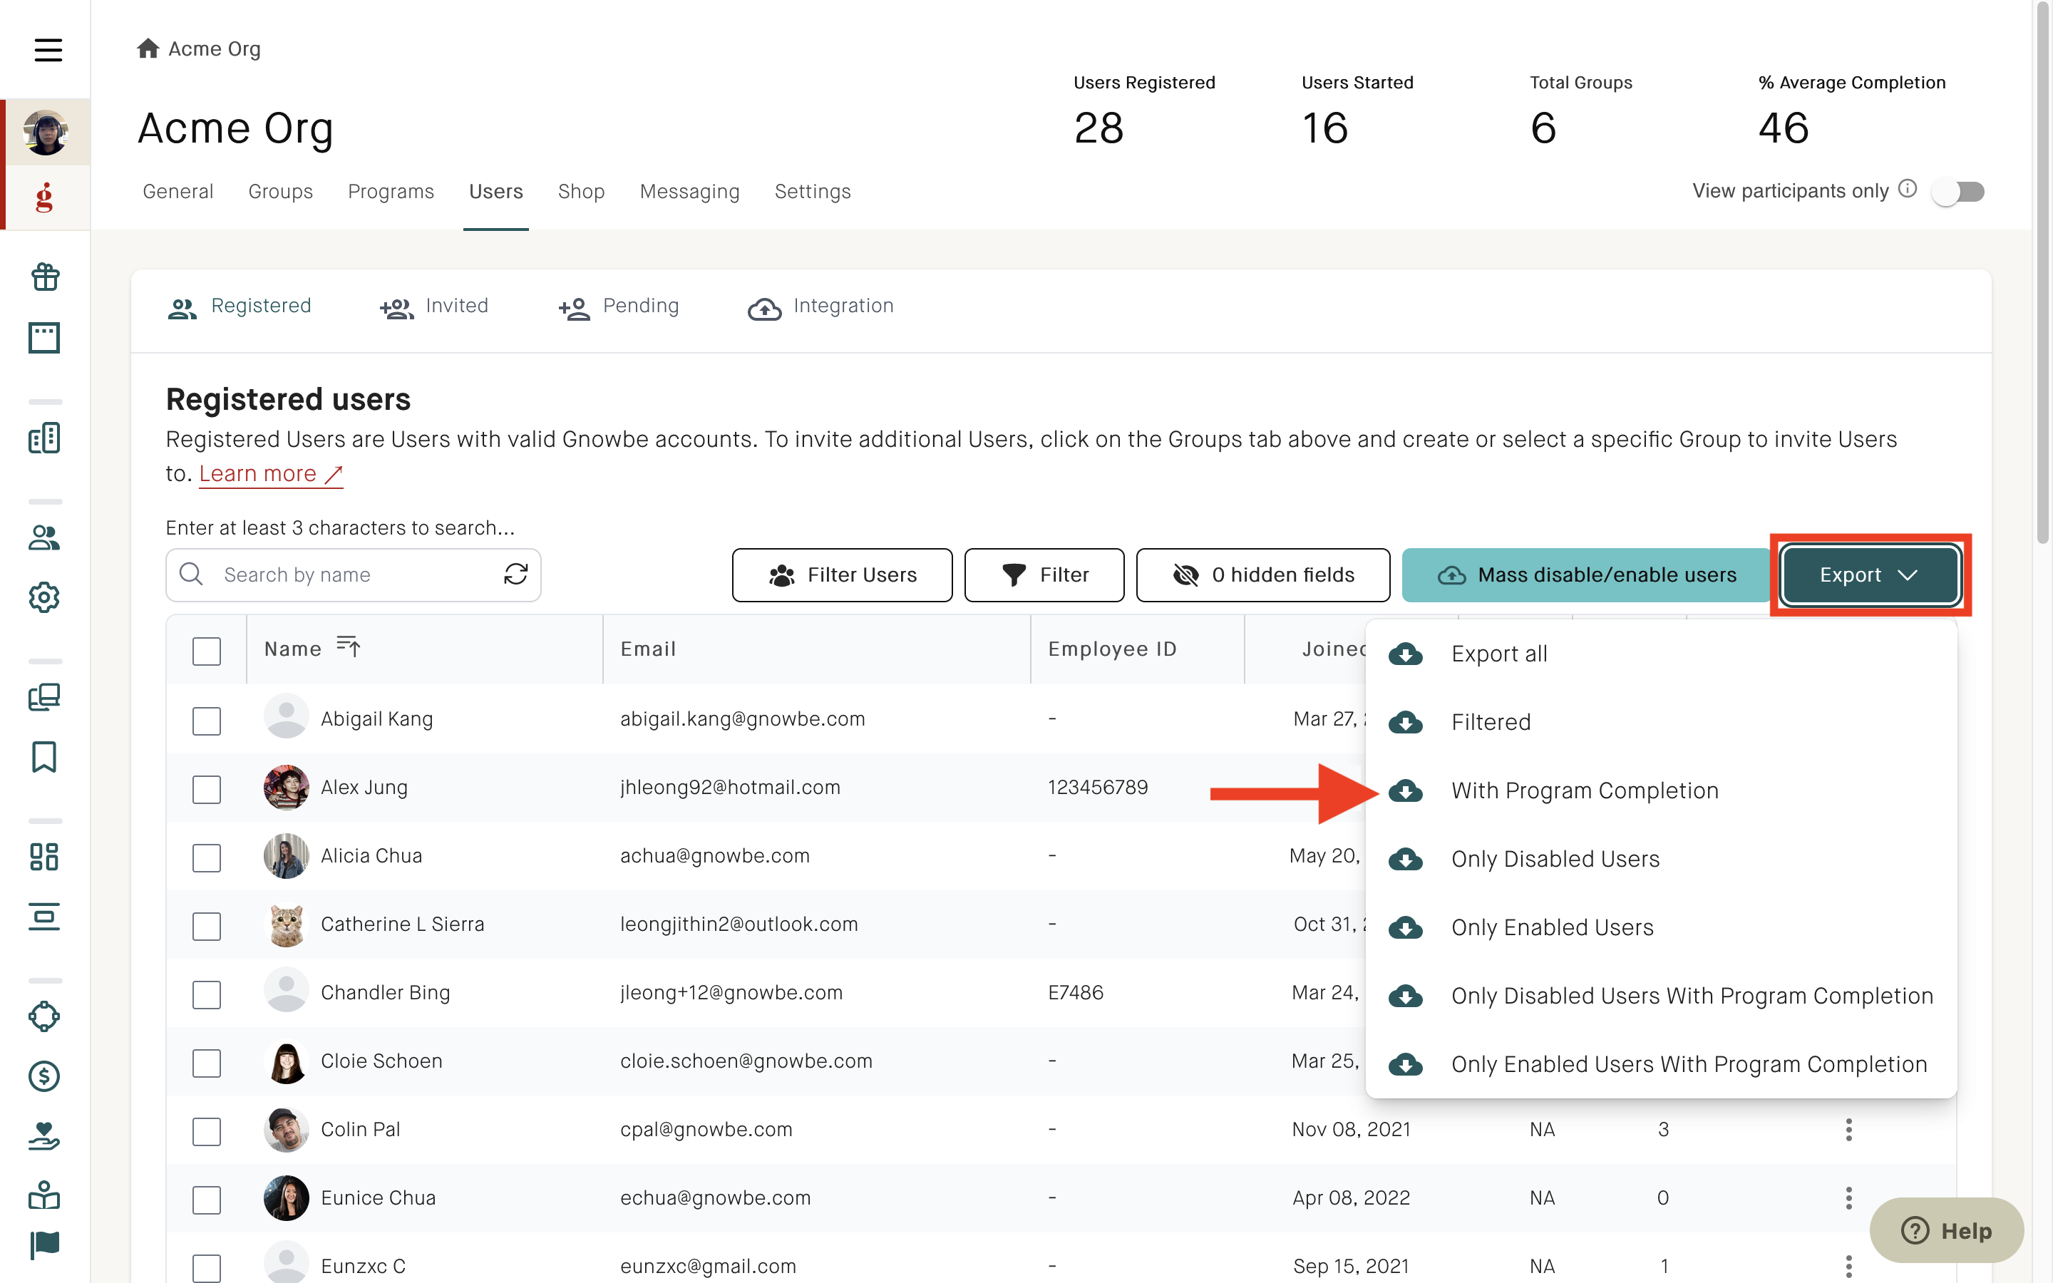Tick the select-all checkbox in table header
The height and width of the screenshot is (1283, 2053).
pos(206,651)
